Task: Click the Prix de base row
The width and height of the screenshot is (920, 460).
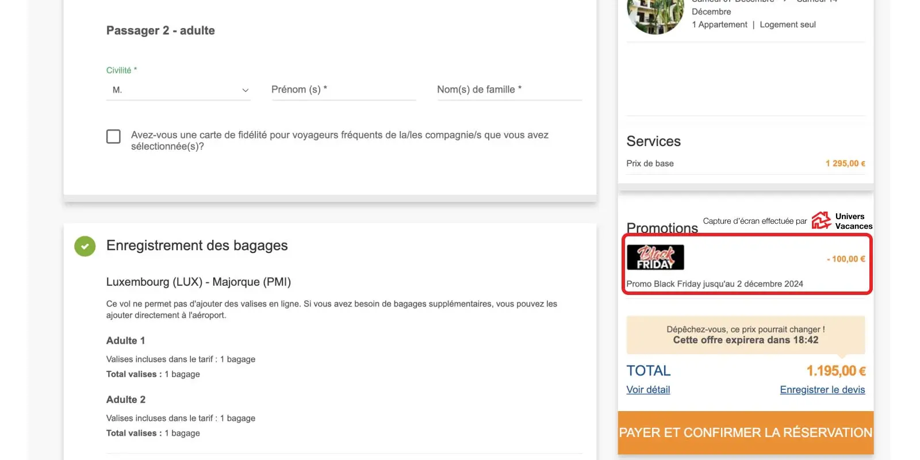Action: pyautogui.click(x=746, y=163)
